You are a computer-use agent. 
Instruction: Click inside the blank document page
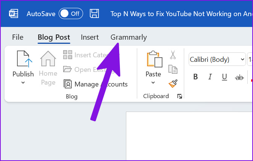click(189, 136)
